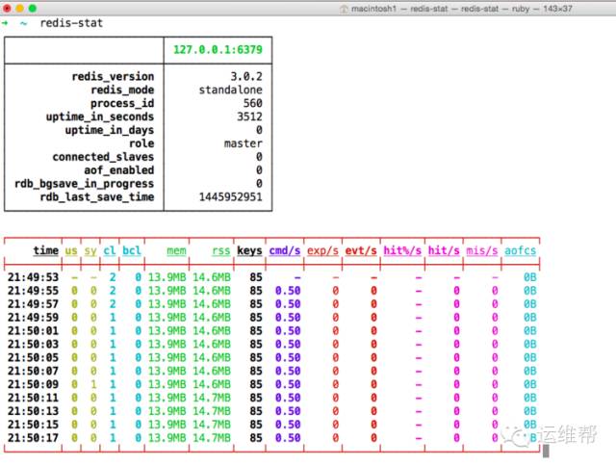
Task: Click the green zoom window button
Action: [x=33, y=9]
